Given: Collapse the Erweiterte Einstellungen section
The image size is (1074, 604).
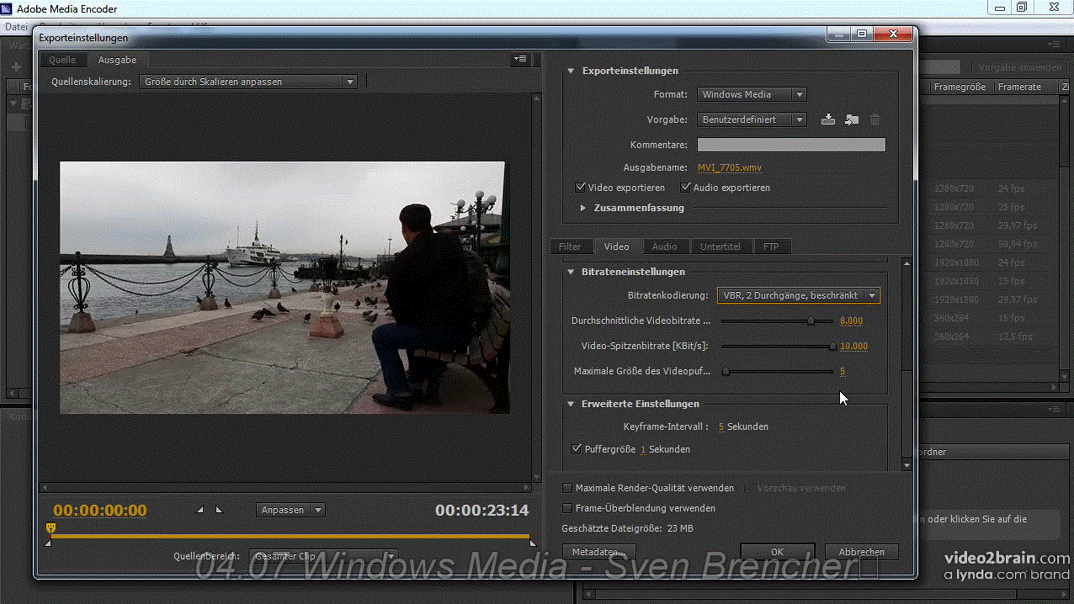Looking at the screenshot, I should tap(571, 405).
